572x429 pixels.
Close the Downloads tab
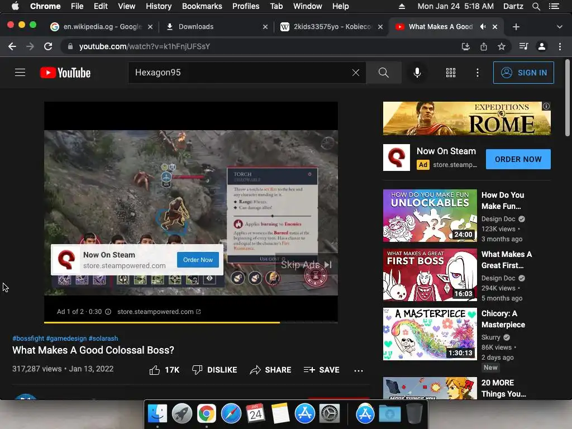click(x=265, y=27)
